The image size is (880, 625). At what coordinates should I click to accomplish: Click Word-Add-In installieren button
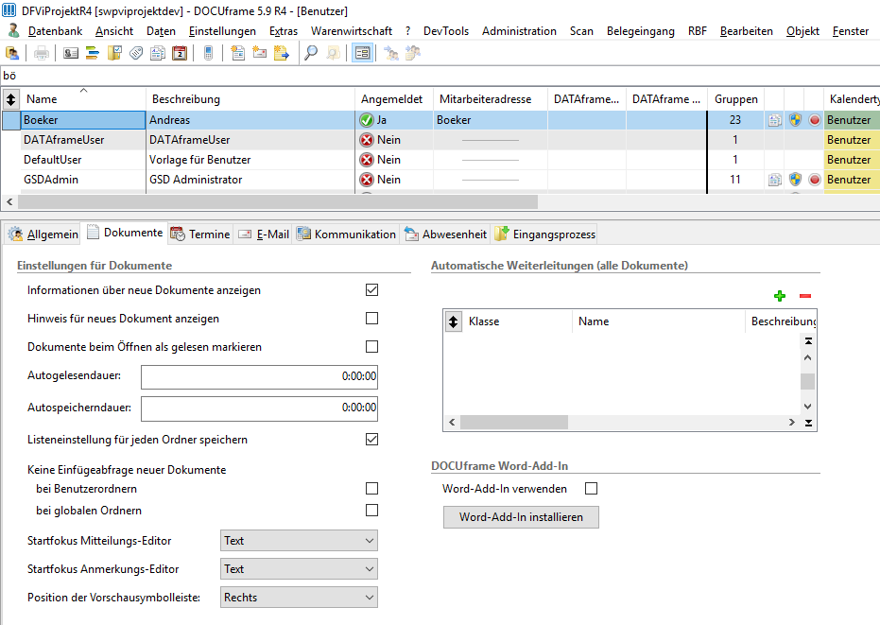coord(521,517)
